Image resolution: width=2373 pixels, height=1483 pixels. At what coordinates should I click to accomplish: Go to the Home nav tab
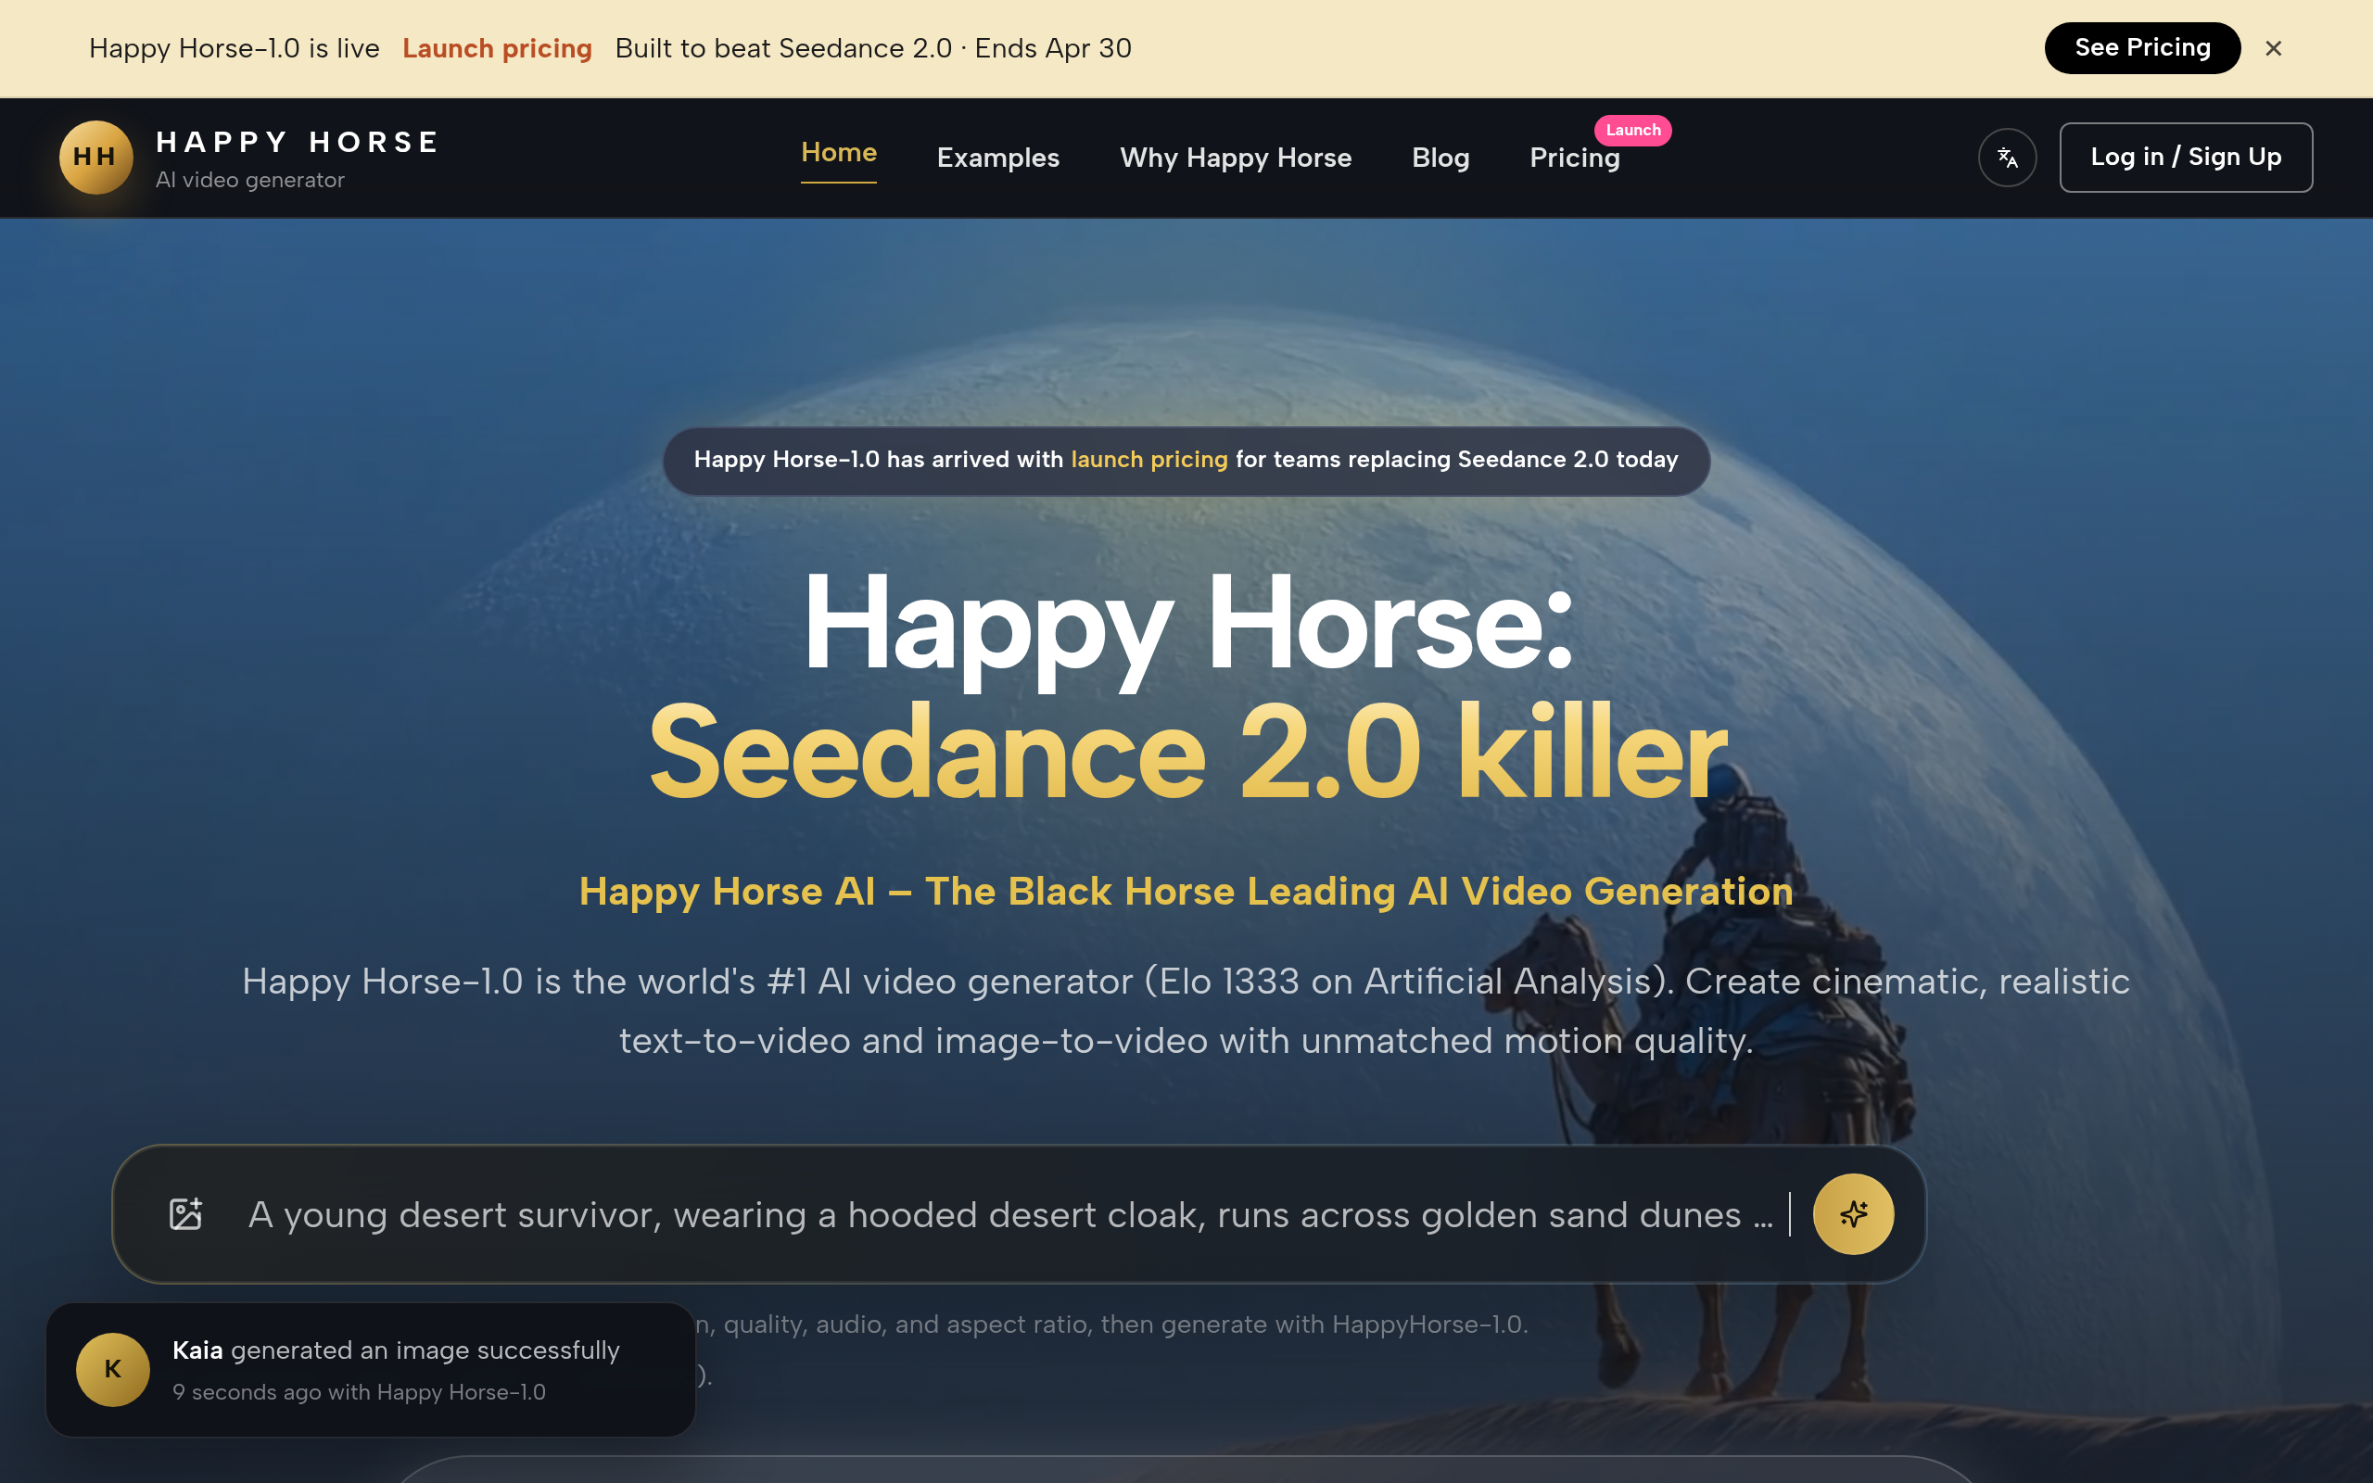pos(838,153)
